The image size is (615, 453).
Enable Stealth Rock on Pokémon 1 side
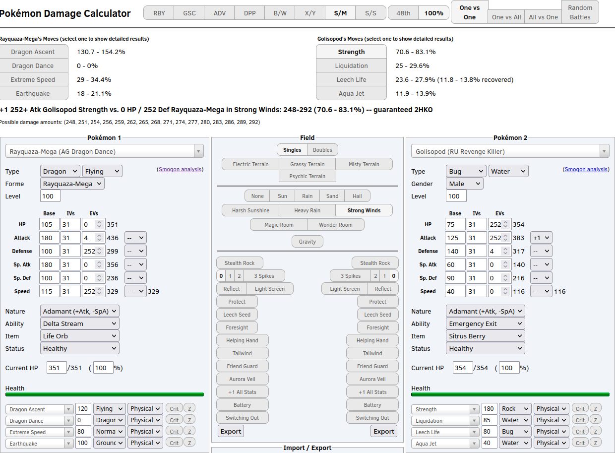point(240,263)
